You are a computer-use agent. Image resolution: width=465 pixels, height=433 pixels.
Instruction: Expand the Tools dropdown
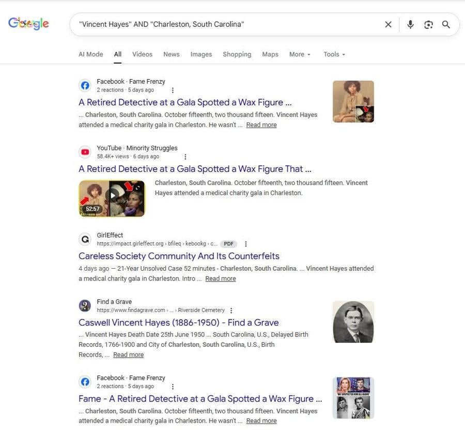[x=334, y=54]
